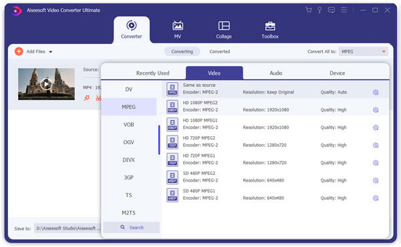Open settings gear for SD 480P MPEG2
This screenshot has width=401, height=247.
pyautogui.click(x=376, y=180)
